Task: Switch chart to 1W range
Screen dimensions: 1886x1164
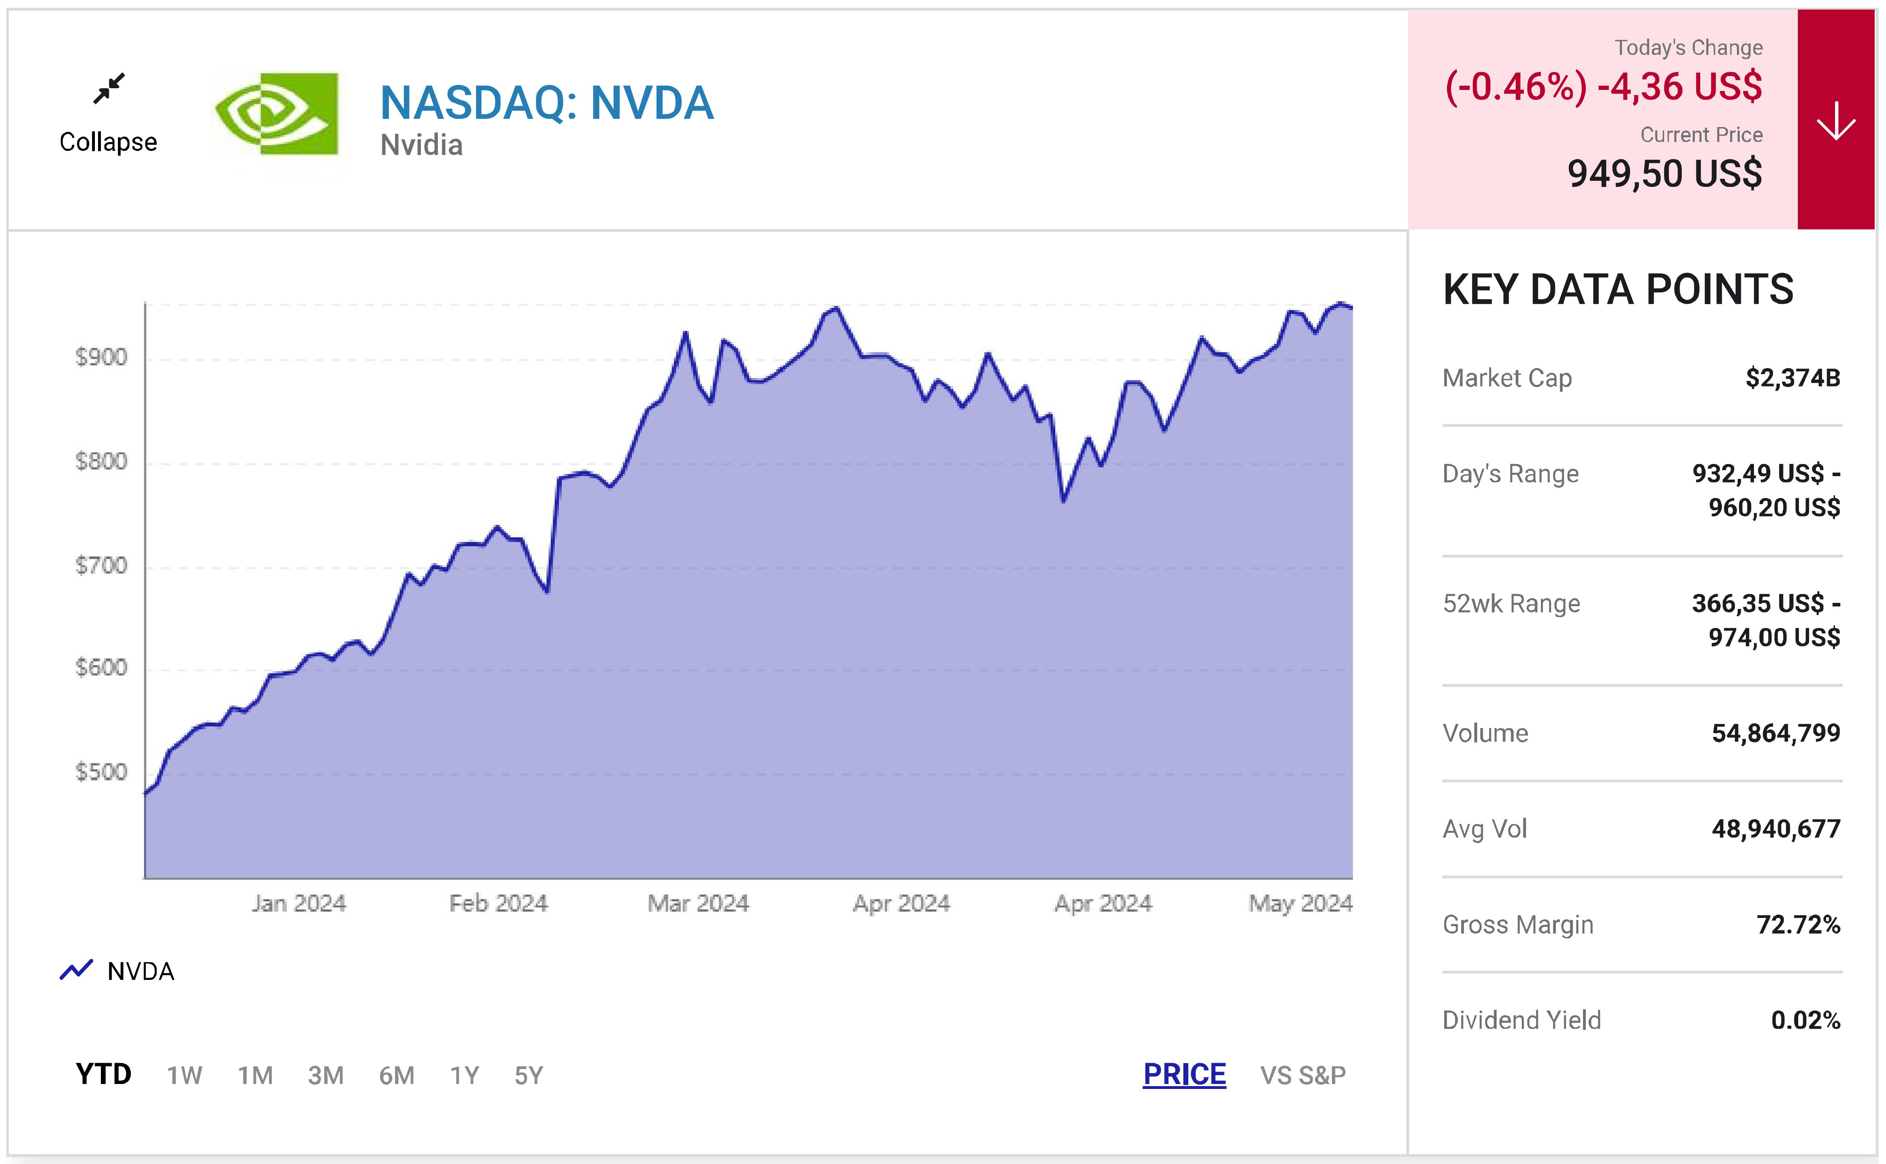Action: 185,1075
